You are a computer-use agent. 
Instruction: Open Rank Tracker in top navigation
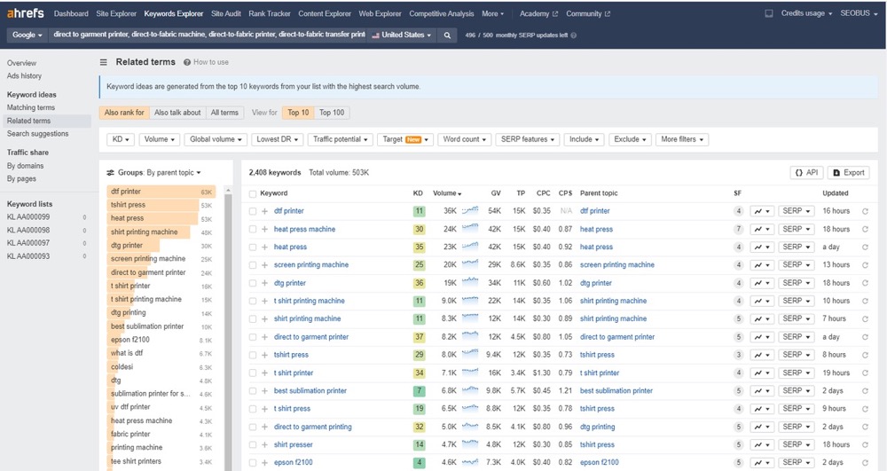point(270,13)
